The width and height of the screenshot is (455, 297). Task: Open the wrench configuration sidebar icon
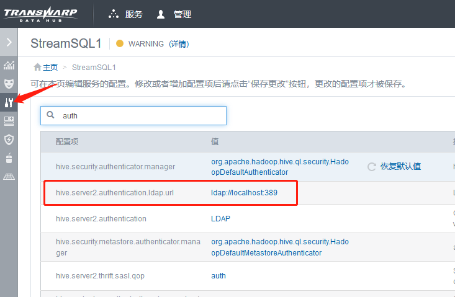point(9,102)
